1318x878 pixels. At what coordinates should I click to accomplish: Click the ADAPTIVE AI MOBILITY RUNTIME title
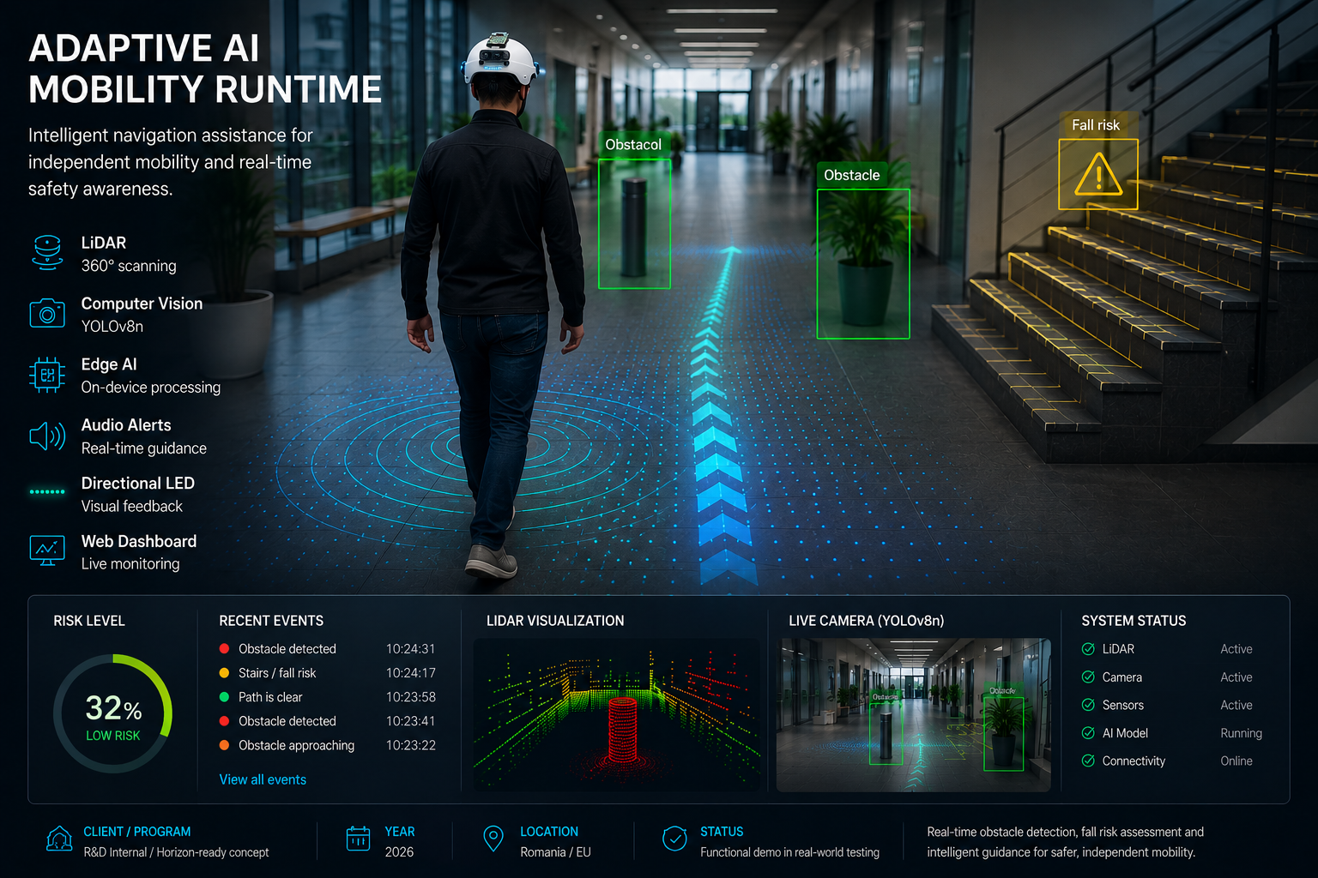[x=205, y=69]
